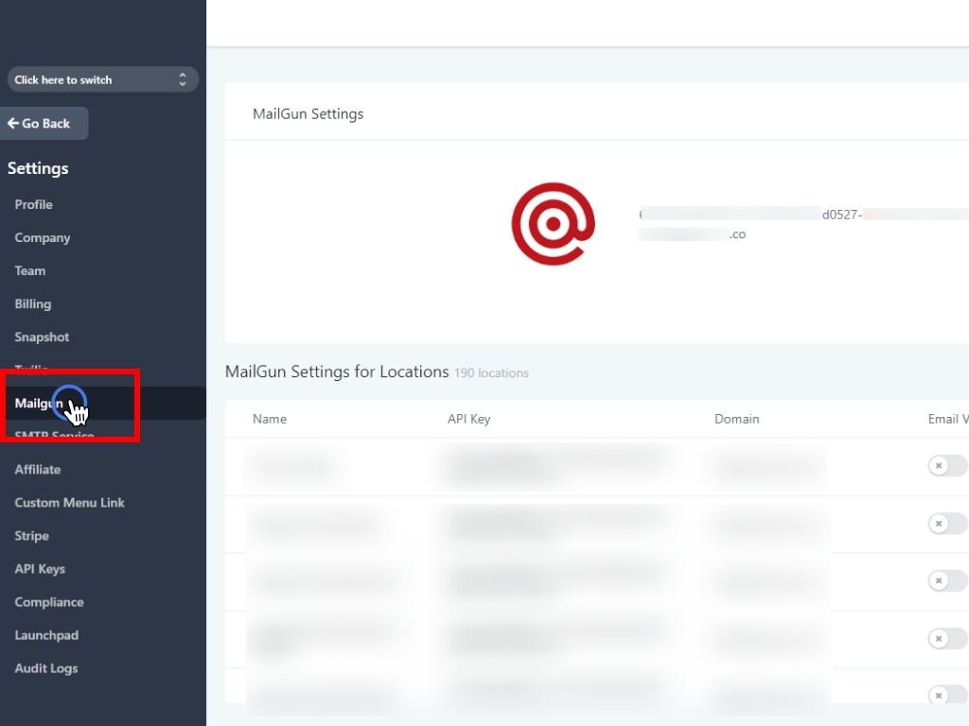Toggle email switch in second location row
This screenshot has height=726, width=969.
[947, 524]
